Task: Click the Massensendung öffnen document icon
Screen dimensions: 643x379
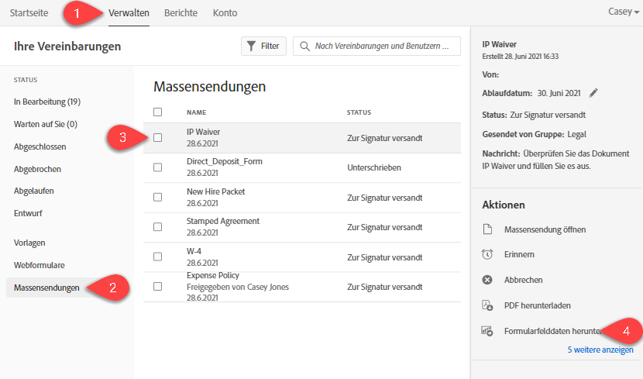Action: pyautogui.click(x=487, y=229)
